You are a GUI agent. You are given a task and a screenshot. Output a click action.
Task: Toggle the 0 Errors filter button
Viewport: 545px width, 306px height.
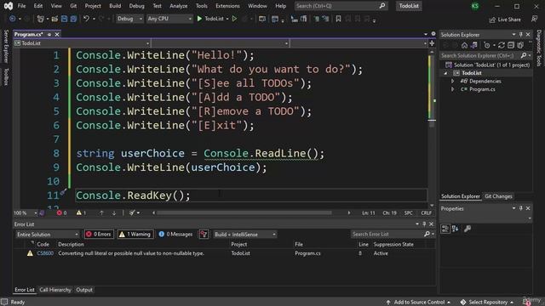(x=99, y=235)
